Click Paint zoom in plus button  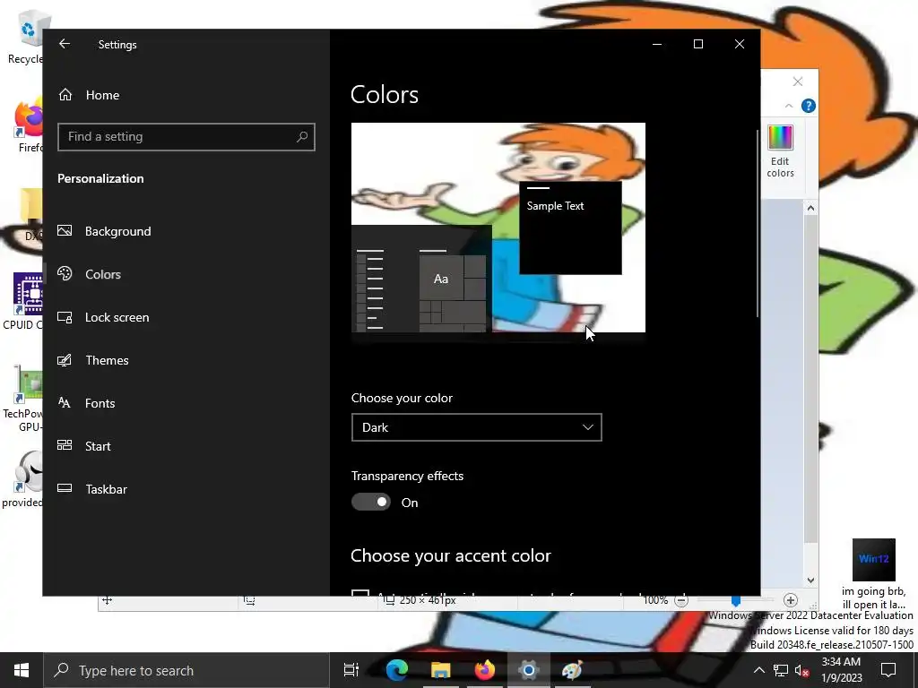(x=791, y=600)
